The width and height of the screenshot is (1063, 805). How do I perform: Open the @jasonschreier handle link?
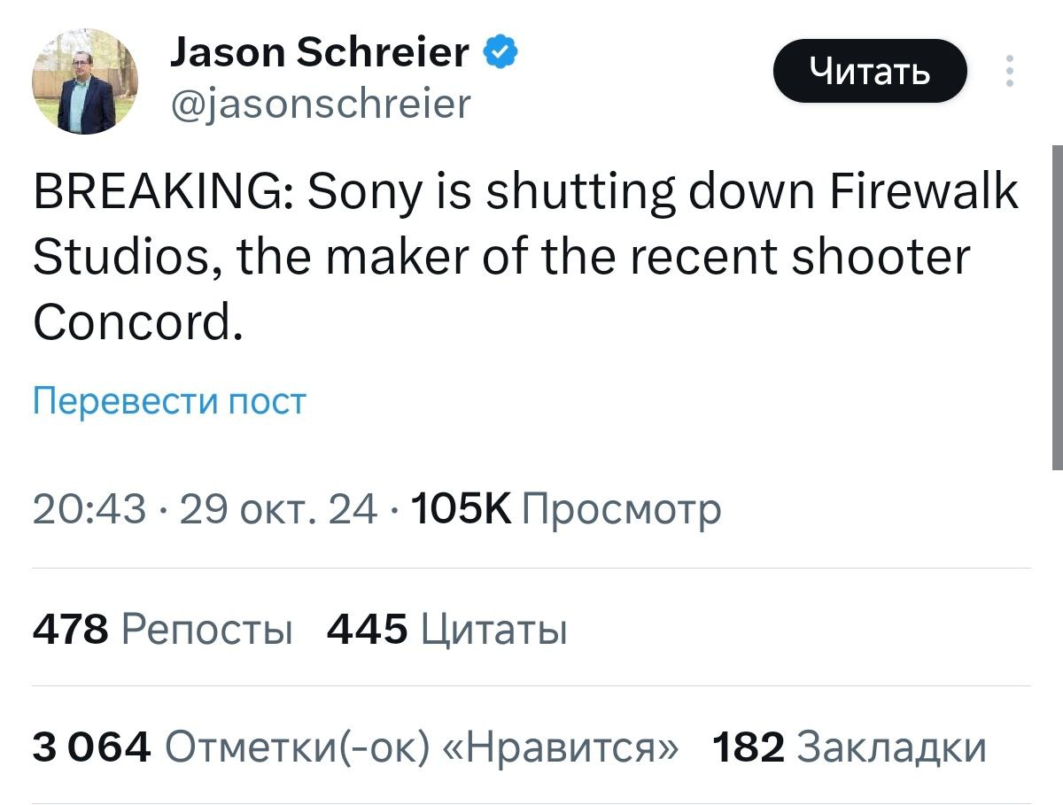click(x=318, y=104)
